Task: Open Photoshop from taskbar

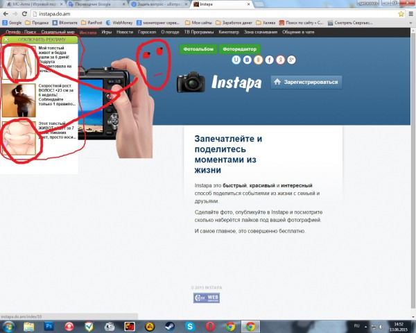Action: tap(49, 326)
